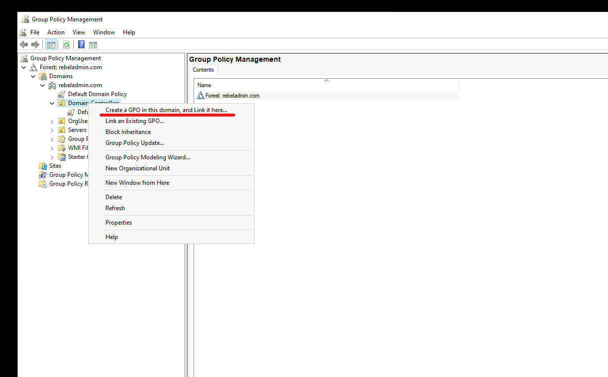Click the Starter GPOs folder icon
Screen dimensions: 608x377
pos(62,157)
